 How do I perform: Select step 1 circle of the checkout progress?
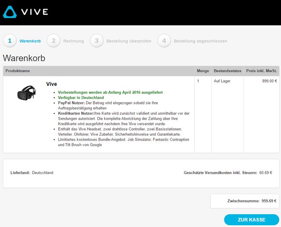click(x=10, y=41)
